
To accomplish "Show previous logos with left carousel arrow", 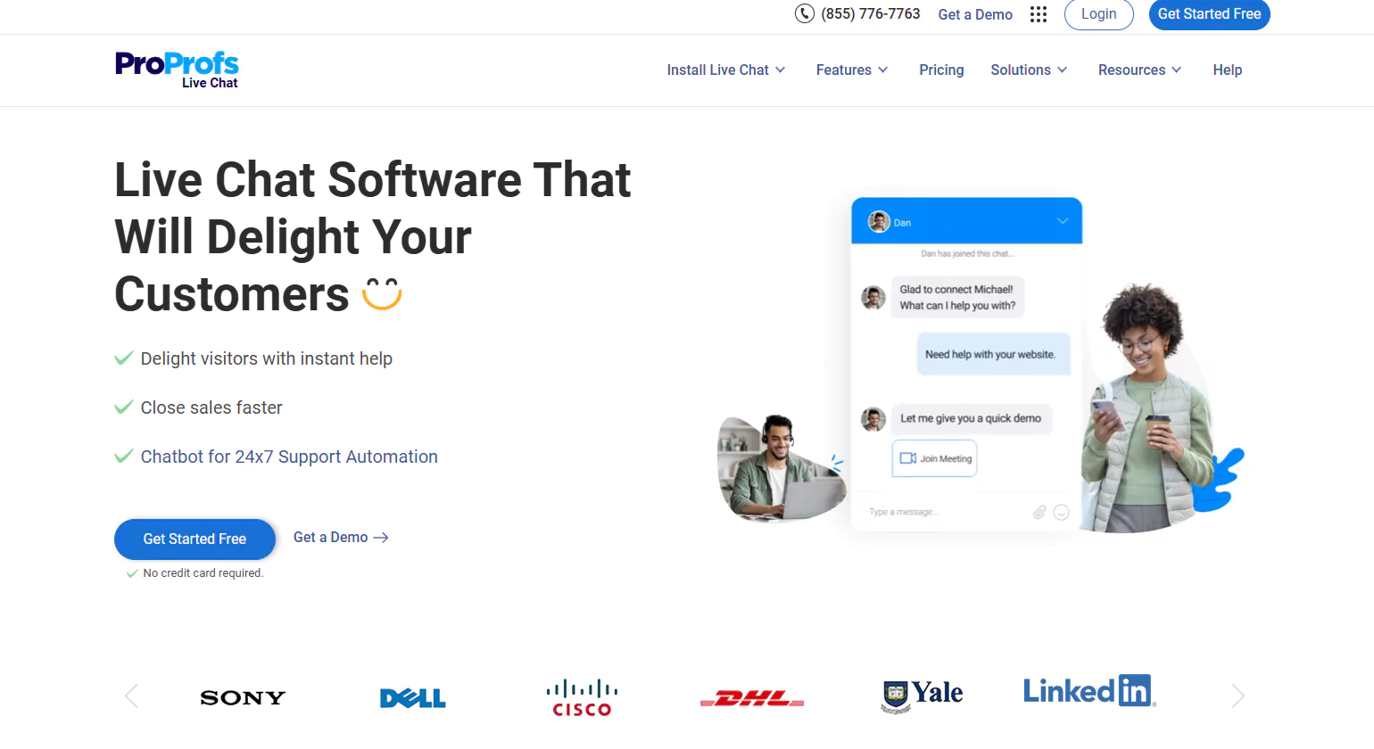I will 132,695.
